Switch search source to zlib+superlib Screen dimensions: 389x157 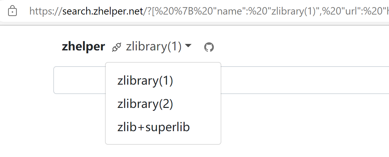[153, 127]
